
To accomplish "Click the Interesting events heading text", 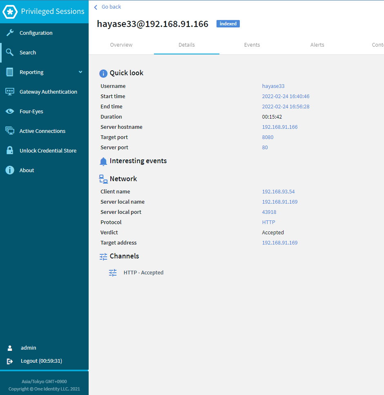I will pos(138,161).
